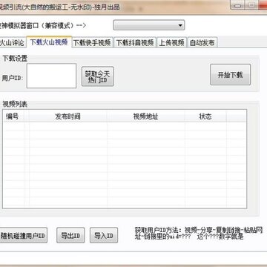Viewport: 267px width, 267px height.
Task: Click the 用户ID input box
Action: pos(51,76)
